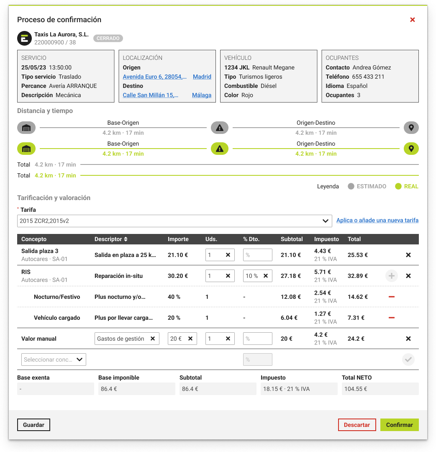Add a supplement to RIS with plus icon

click(x=391, y=276)
